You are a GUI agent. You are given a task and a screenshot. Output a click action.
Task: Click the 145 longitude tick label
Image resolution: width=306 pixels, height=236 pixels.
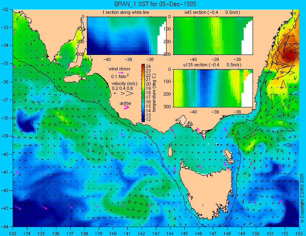point(184,233)
